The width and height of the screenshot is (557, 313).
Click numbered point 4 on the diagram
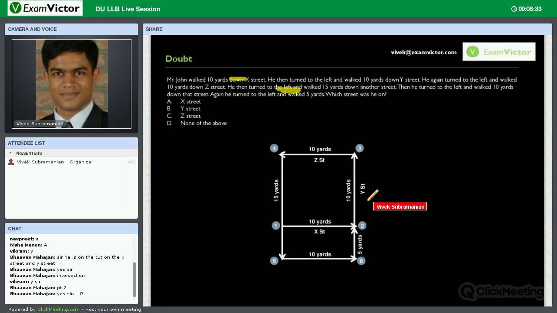point(274,148)
